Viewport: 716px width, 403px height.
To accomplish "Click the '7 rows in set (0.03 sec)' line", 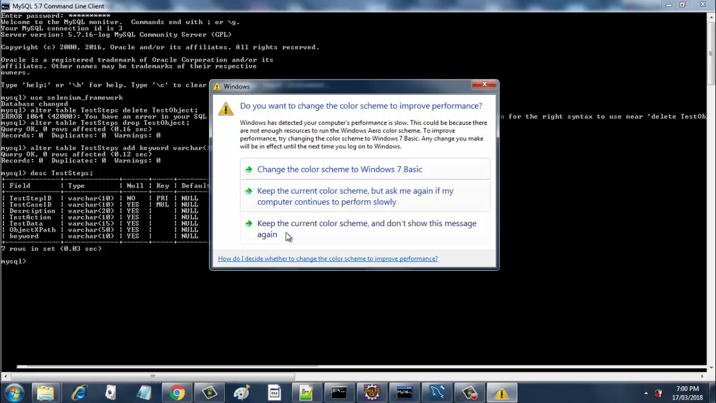I will click(51, 249).
